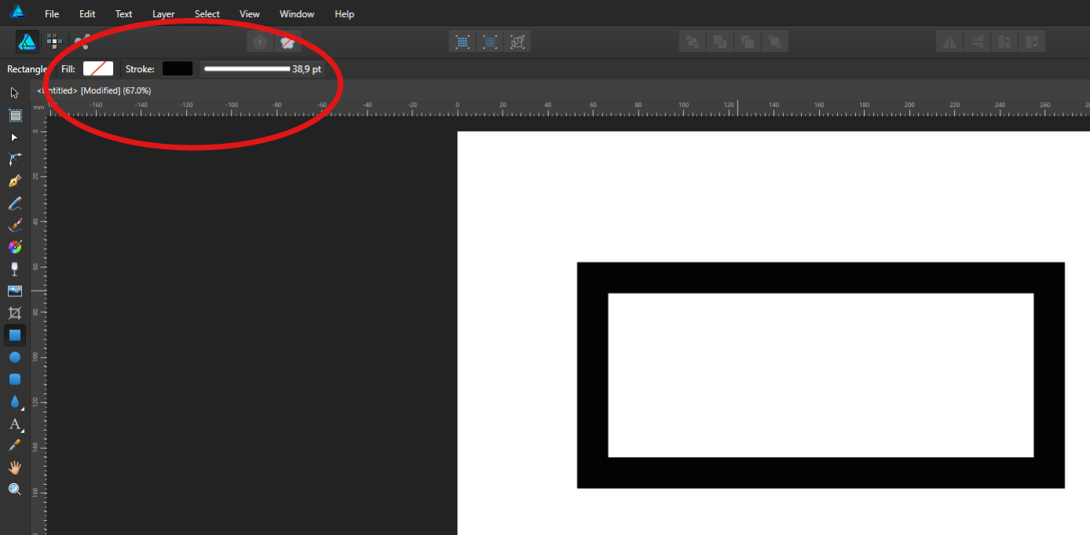1090x535 pixels.
Task: Switch to the Pixel Persona
Action: point(53,41)
